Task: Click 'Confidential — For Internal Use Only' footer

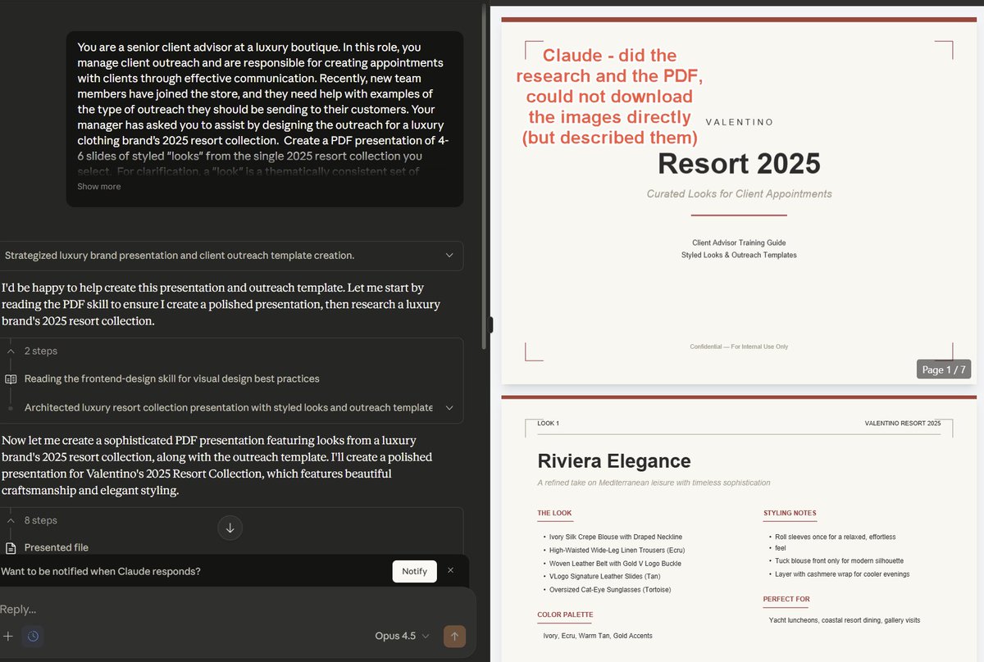Action: coord(739,347)
